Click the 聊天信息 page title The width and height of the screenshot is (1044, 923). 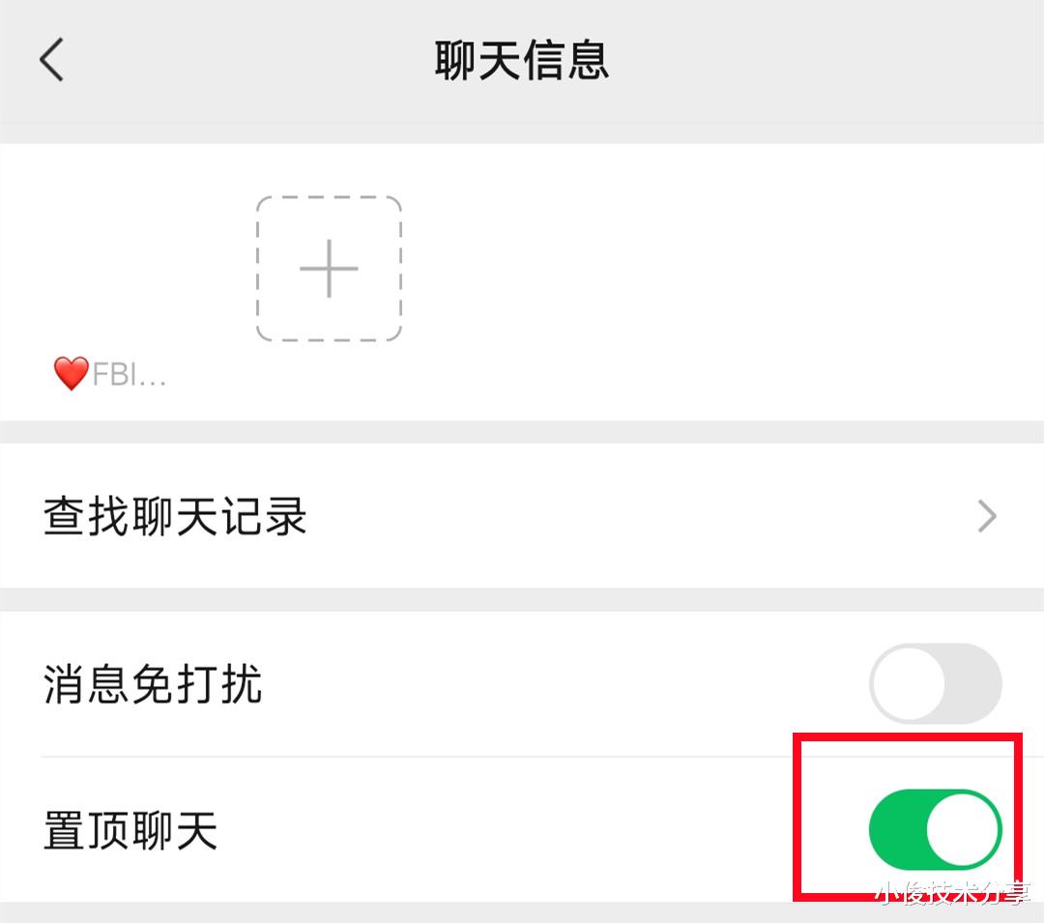coord(522,60)
